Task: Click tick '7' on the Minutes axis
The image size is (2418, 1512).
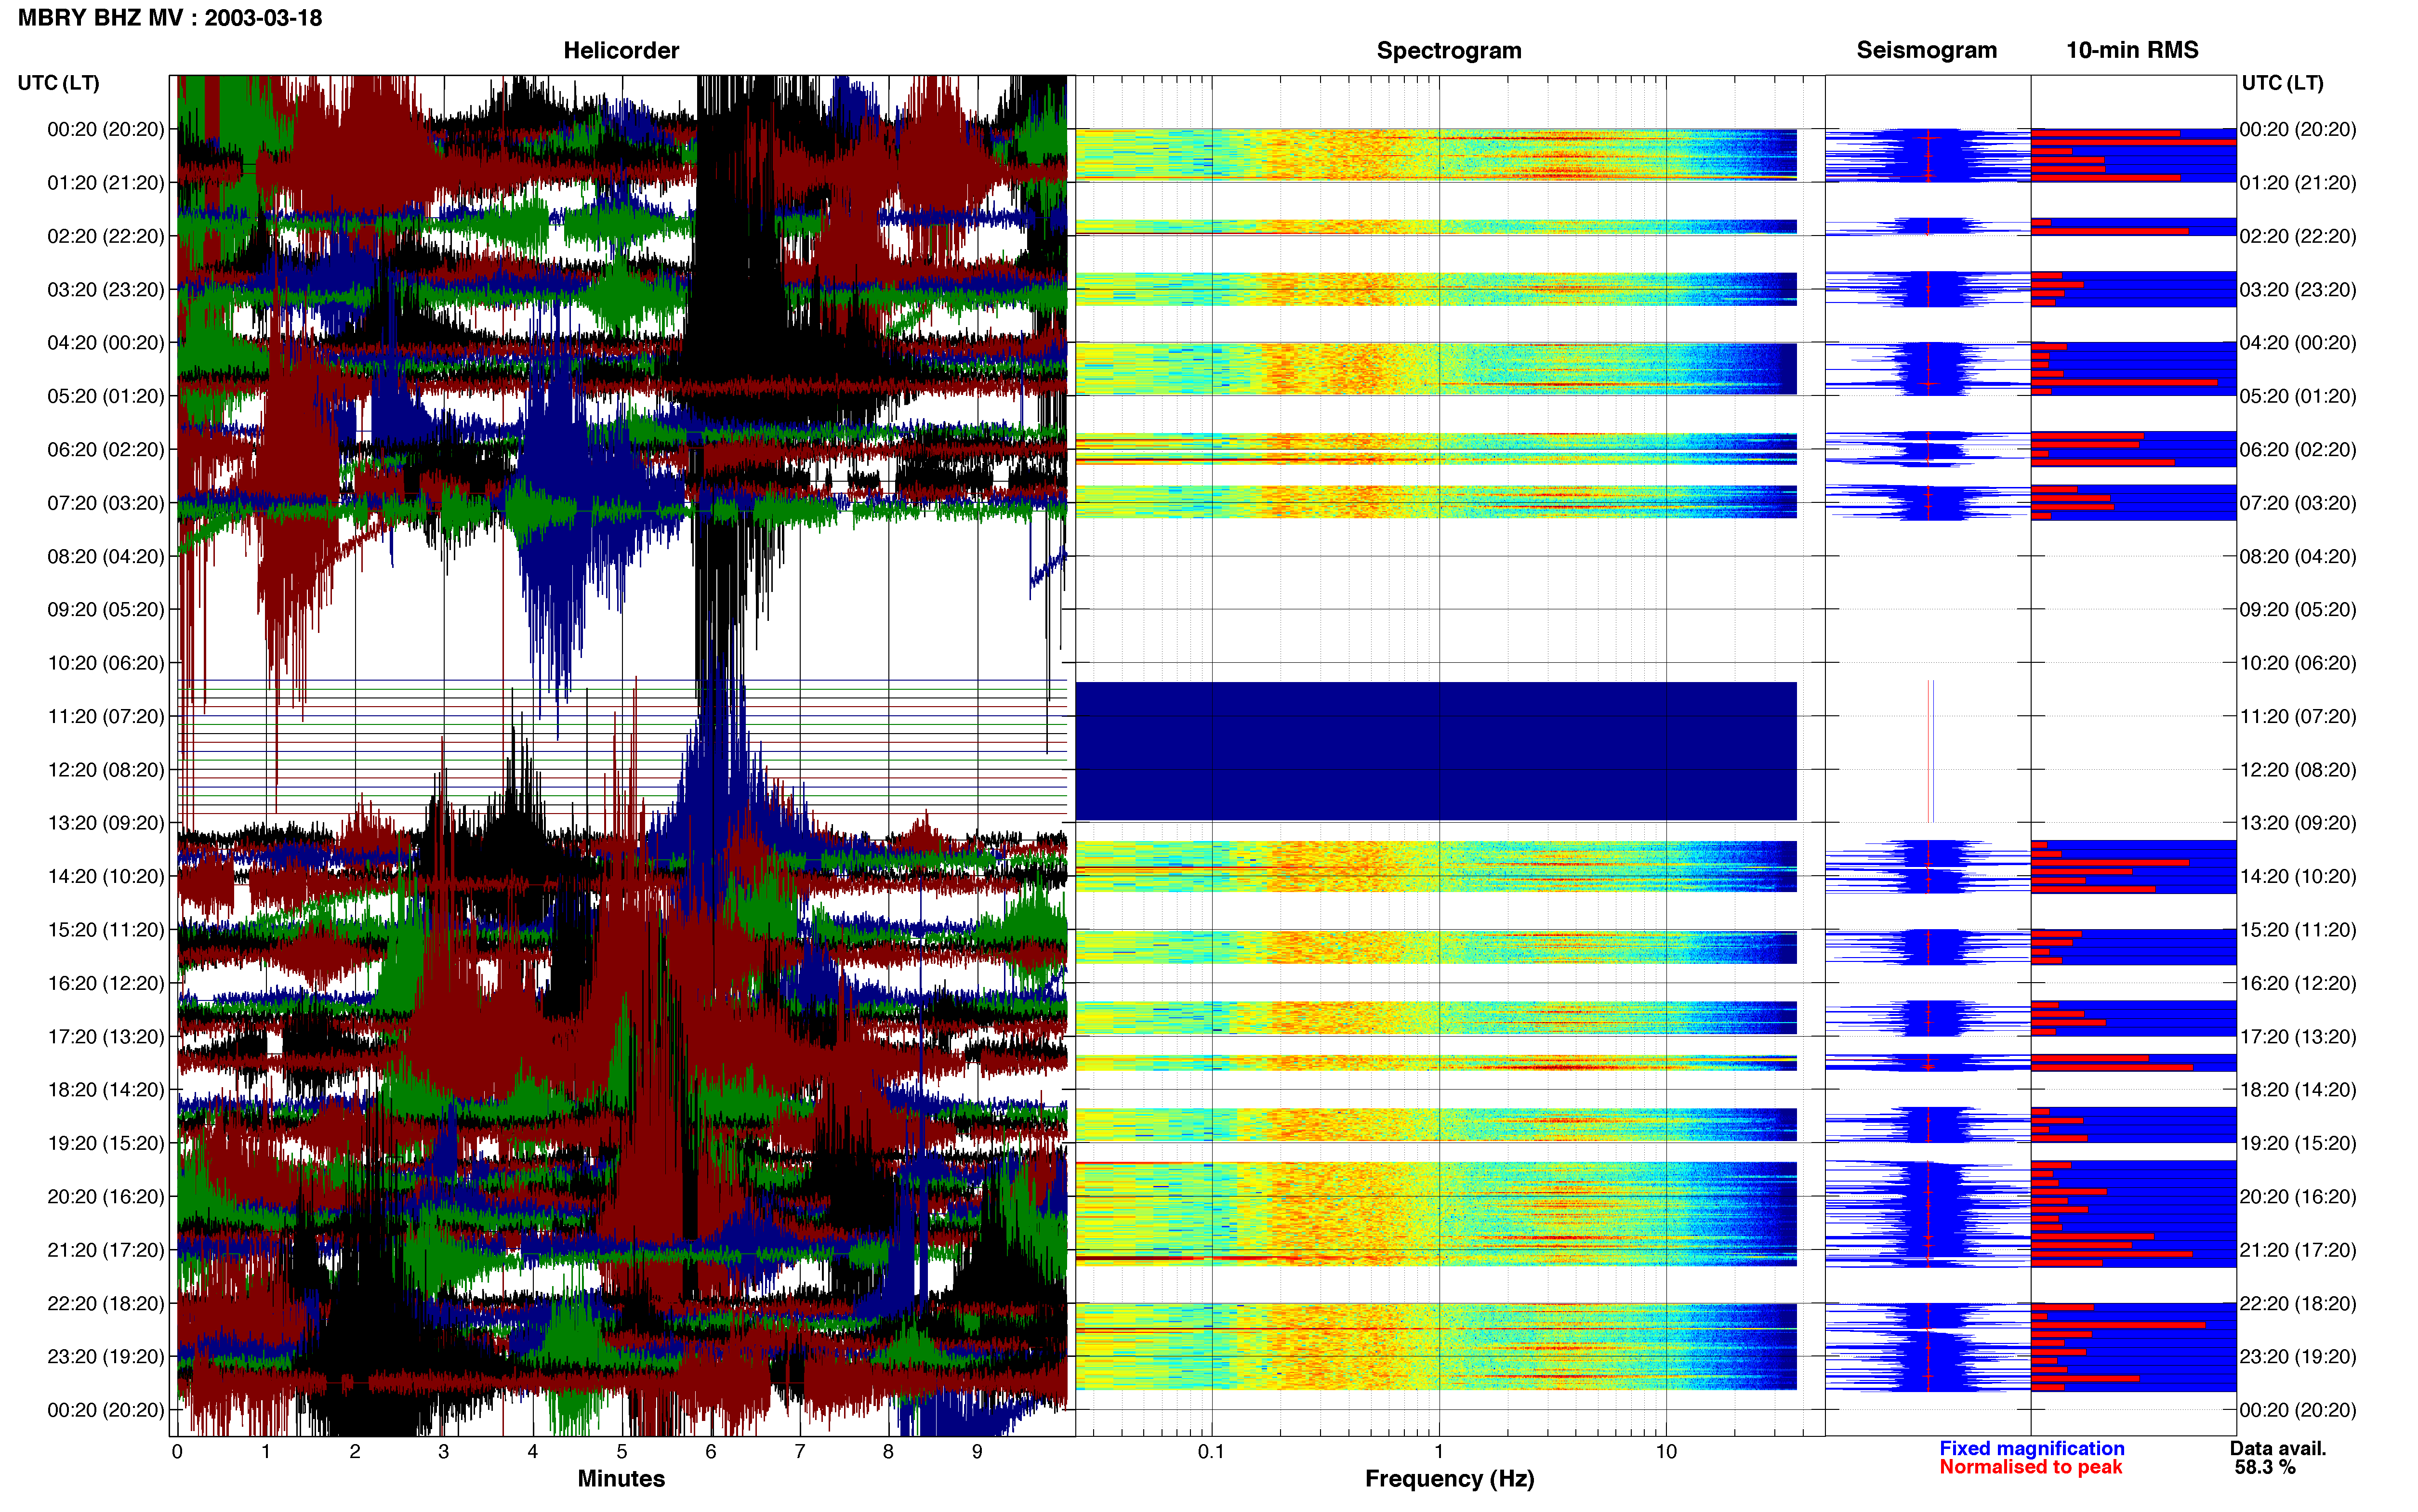Action: (x=800, y=1452)
